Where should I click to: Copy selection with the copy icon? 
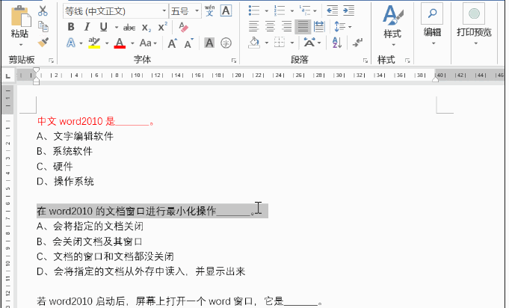43,27
